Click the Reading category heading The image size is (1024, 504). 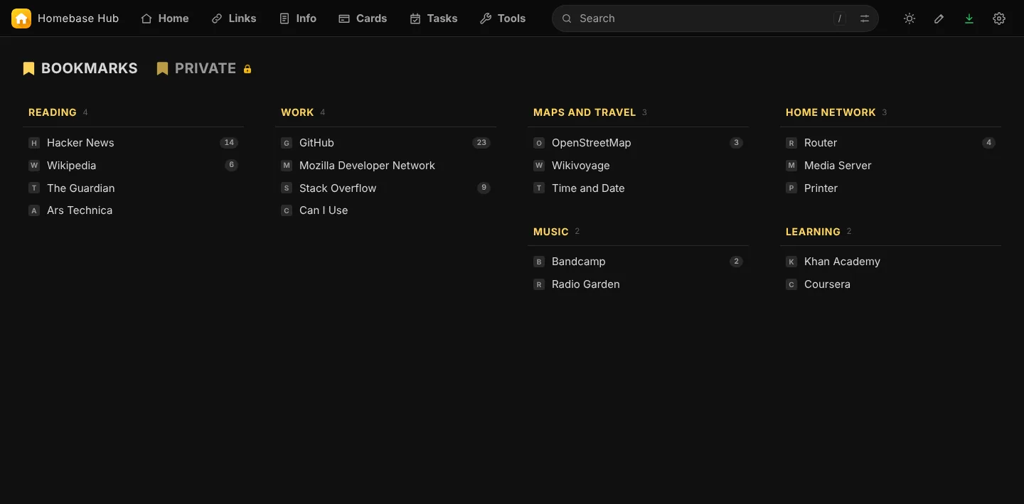[x=53, y=112]
